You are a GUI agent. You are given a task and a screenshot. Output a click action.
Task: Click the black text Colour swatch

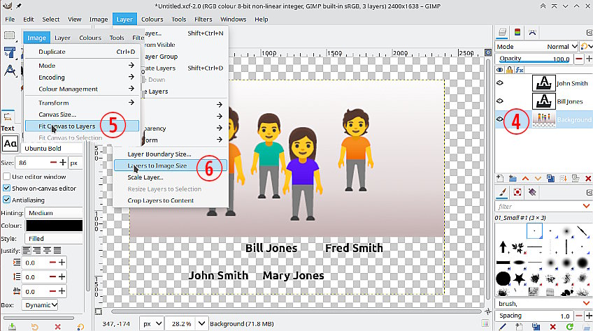click(53, 226)
